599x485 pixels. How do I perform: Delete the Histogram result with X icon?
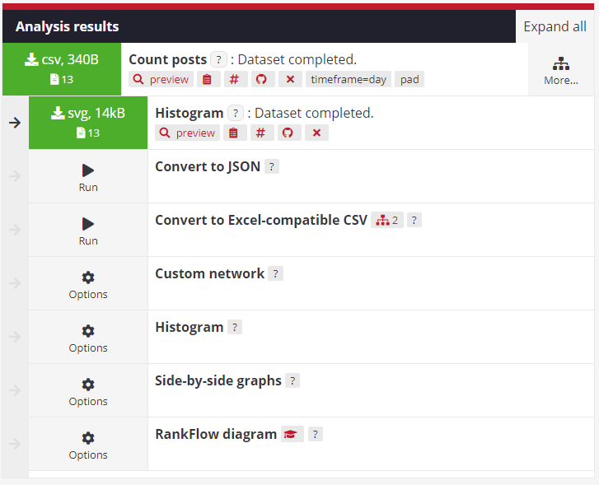tap(316, 133)
